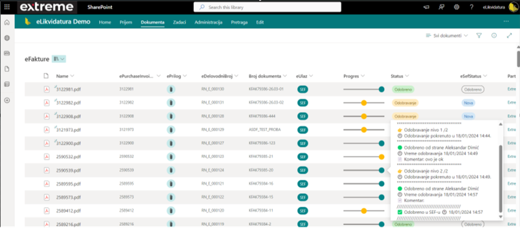Image resolution: width=520 pixels, height=228 pixels.
Task: Open the details pane info icon
Action: pyautogui.click(x=494, y=35)
